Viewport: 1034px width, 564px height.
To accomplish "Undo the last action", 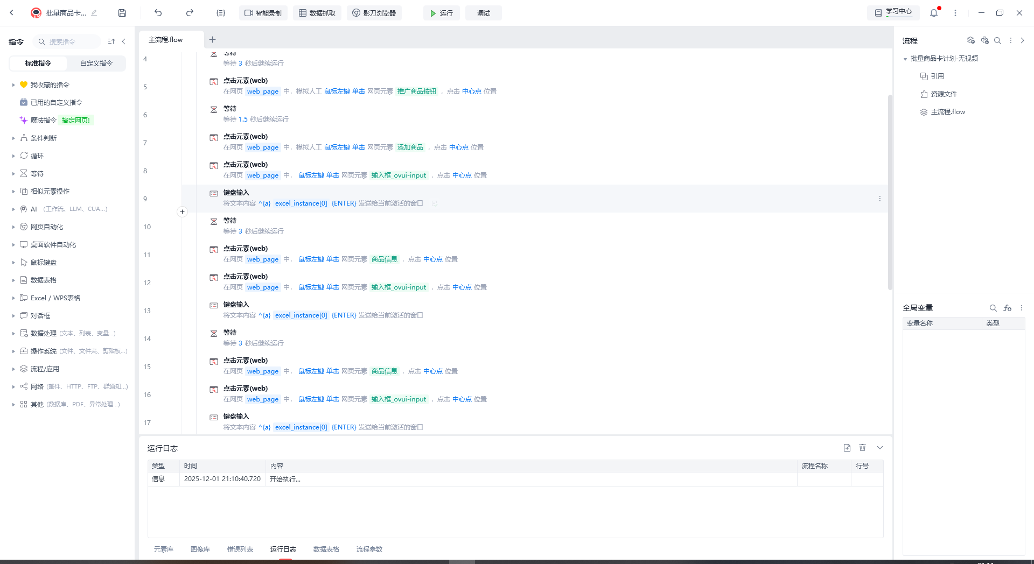I will click(x=158, y=13).
